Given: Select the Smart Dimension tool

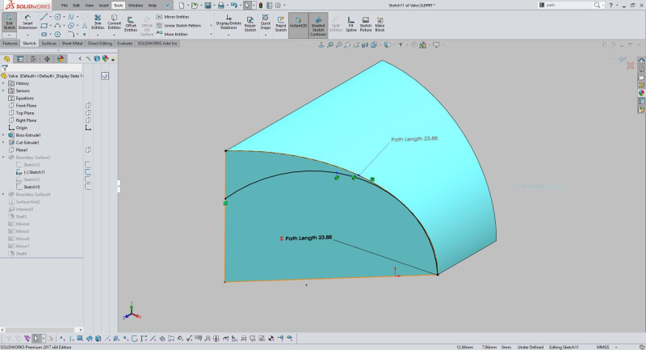Looking at the screenshot, I should (27, 22).
